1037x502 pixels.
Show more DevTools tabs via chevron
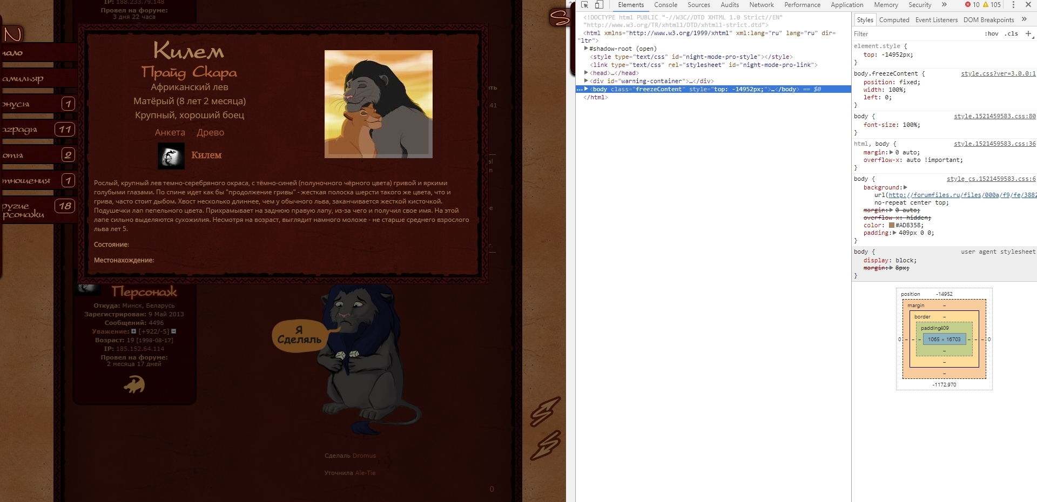coord(944,5)
